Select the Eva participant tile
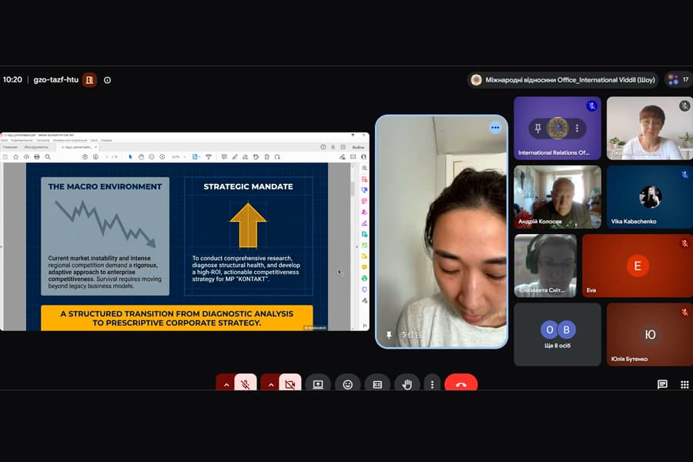 pos(638,266)
